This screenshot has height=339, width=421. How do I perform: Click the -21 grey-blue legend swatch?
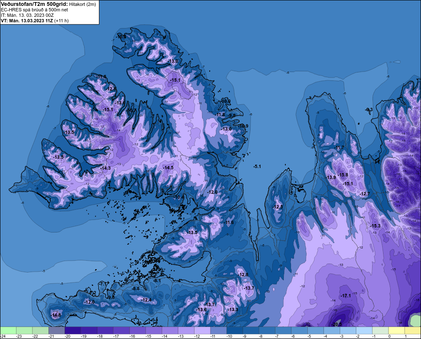tap(57, 330)
